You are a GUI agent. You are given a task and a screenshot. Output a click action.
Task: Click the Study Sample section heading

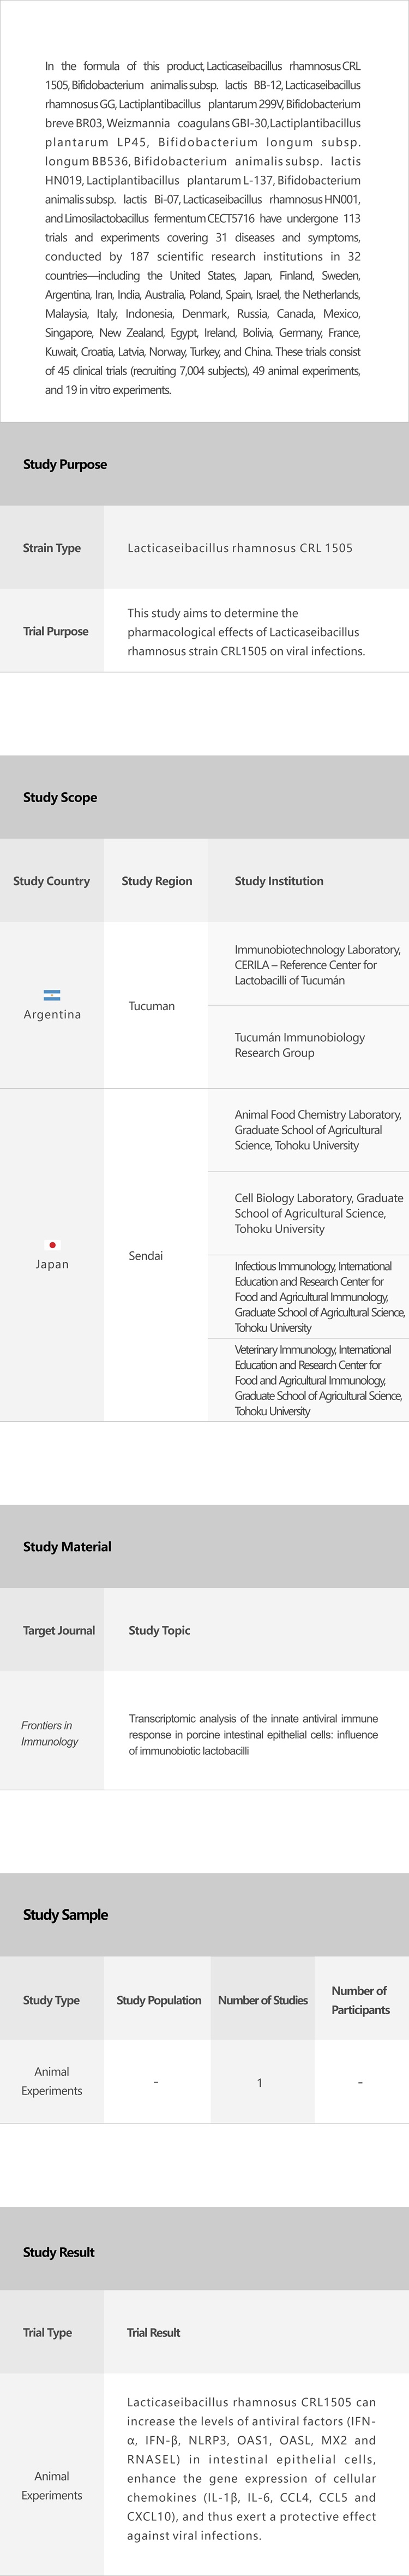click(x=65, y=1914)
